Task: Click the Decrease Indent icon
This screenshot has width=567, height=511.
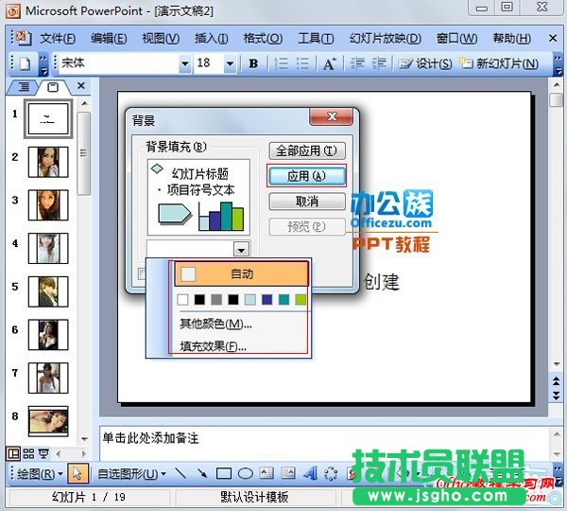Action: click(x=357, y=63)
